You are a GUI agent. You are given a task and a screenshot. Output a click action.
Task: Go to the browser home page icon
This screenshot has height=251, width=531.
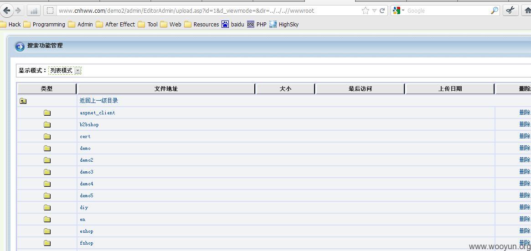(527, 11)
